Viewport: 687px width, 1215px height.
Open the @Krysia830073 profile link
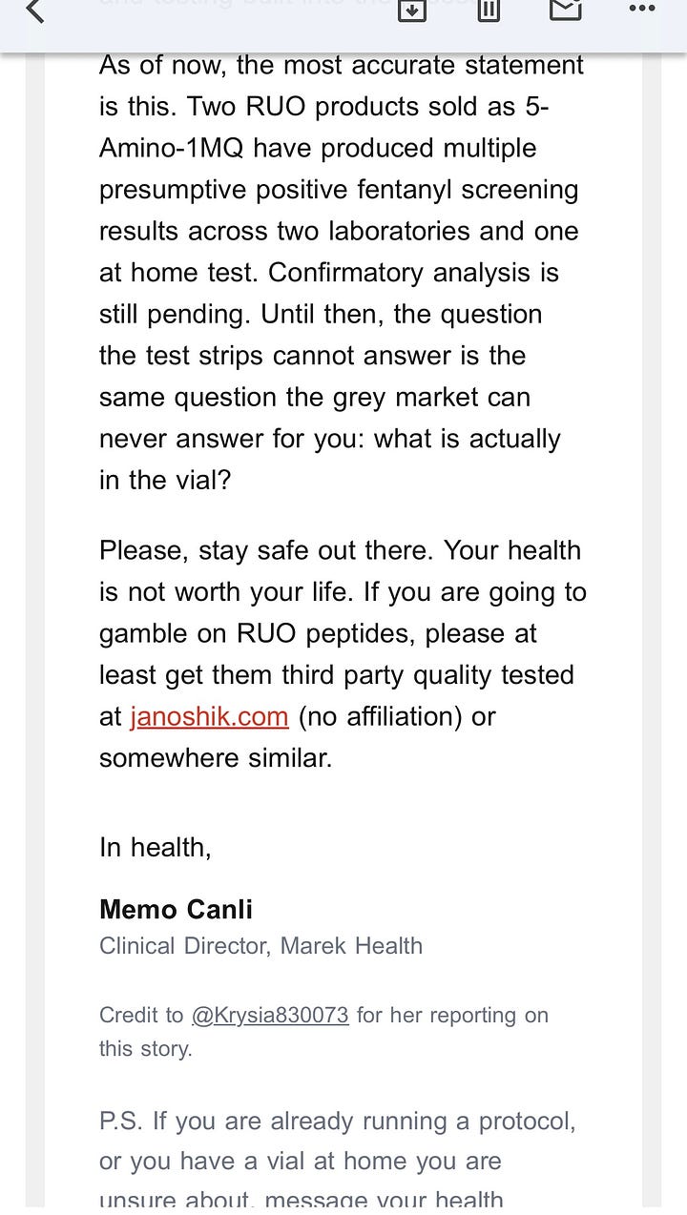tap(270, 1016)
